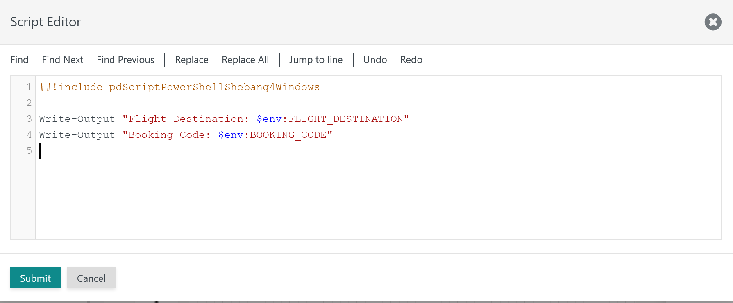Click the $env:FLIGHT_DESTINATION variable
The width and height of the screenshot is (733, 303).
click(330, 119)
